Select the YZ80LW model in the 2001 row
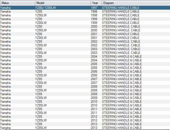 coord(41,38)
